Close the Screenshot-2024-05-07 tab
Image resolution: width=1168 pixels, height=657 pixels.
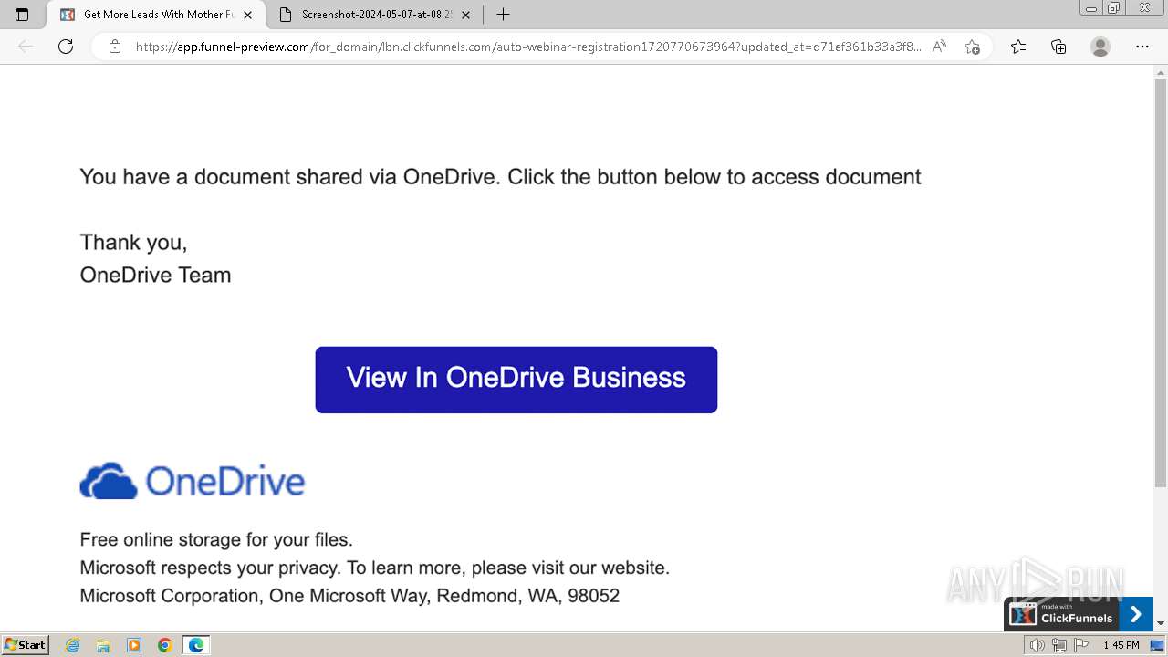(x=466, y=15)
